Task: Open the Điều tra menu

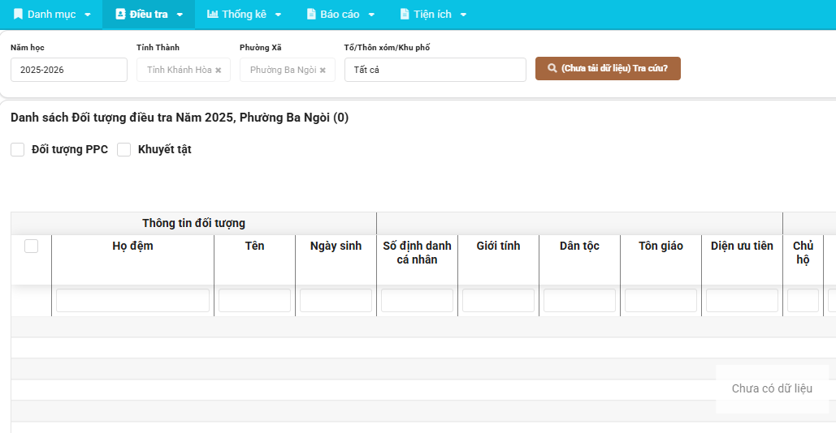Action: click(x=149, y=15)
